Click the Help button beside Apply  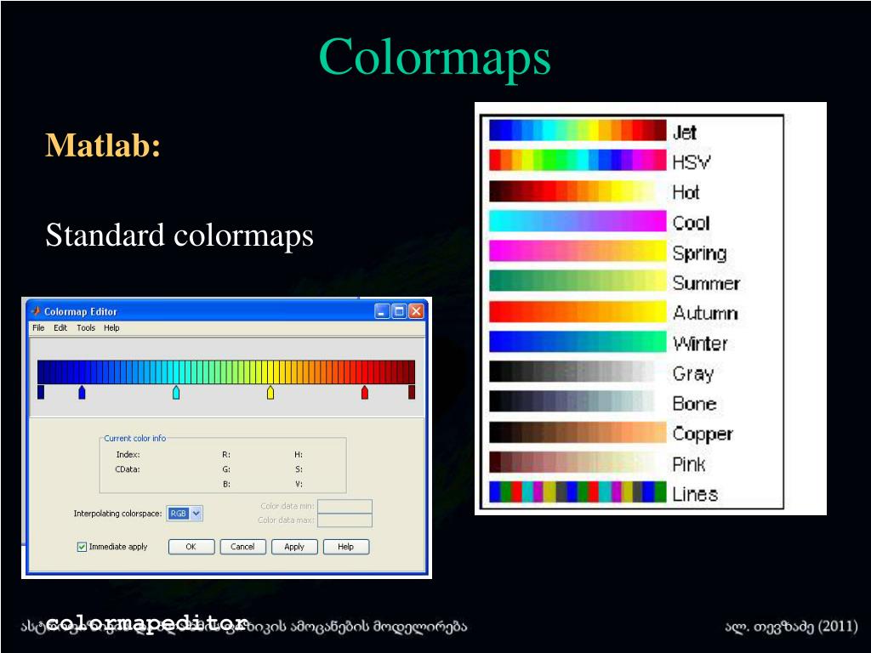[345, 547]
